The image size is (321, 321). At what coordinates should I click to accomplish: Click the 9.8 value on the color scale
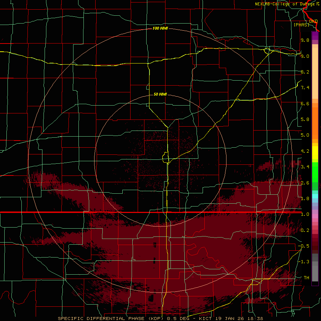[x=305, y=40]
